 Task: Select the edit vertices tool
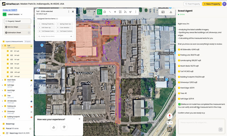[x=125, y=12]
